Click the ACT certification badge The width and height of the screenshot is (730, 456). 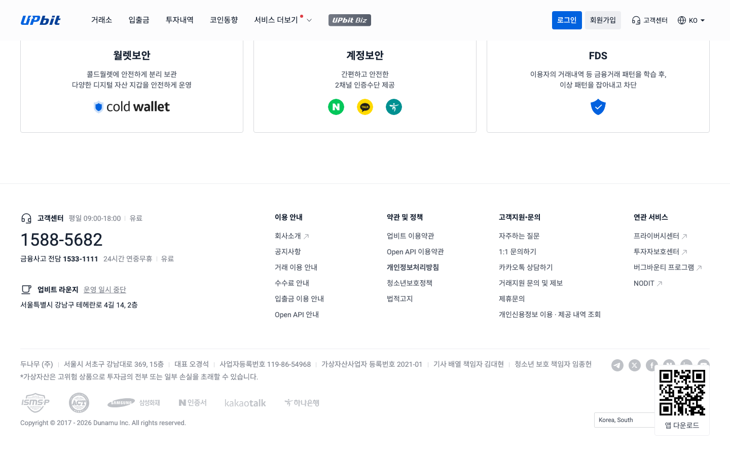coord(79,403)
